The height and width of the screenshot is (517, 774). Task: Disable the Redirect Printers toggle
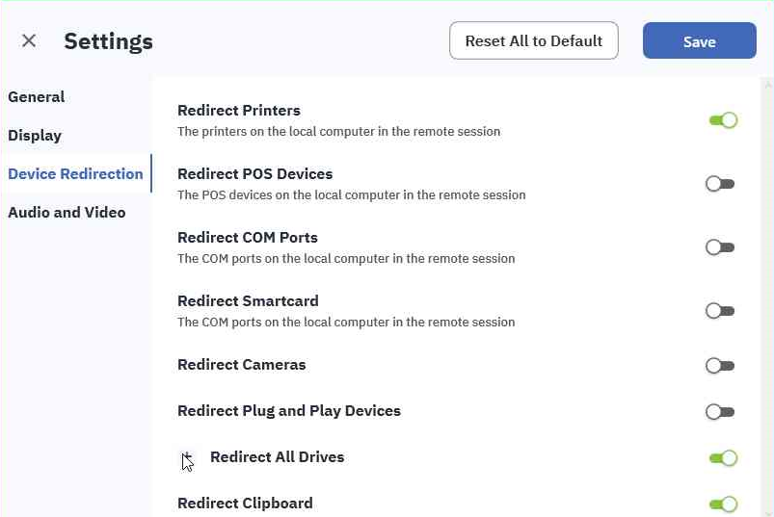tap(722, 120)
